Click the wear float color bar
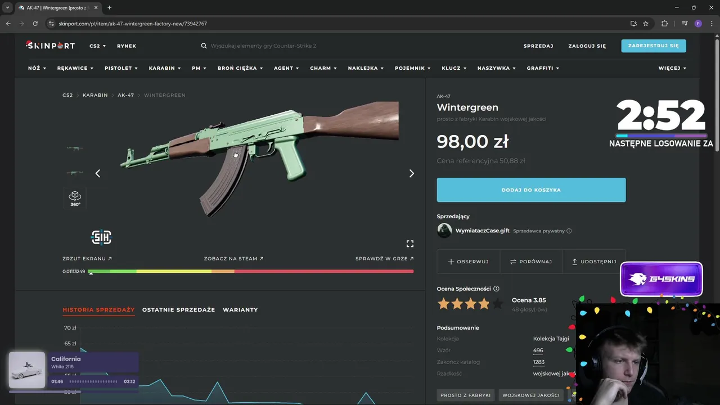Screen dimensions: 720x405 [x=251, y=272]
